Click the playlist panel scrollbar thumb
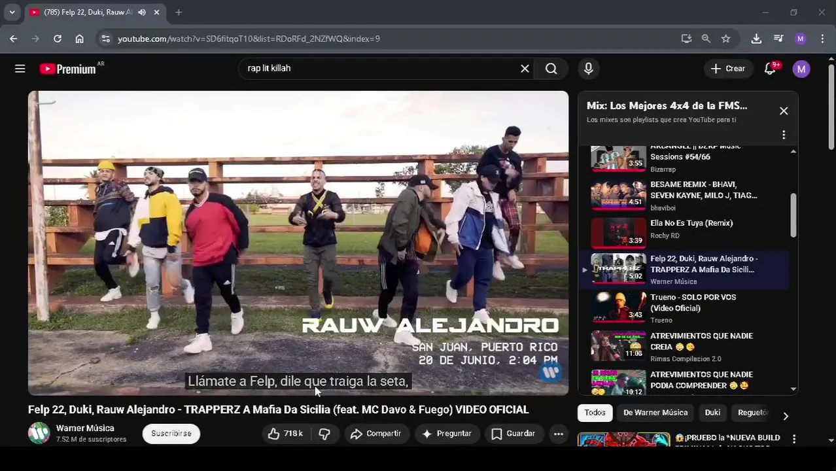The image size is (836, 471). pos(793,215)
